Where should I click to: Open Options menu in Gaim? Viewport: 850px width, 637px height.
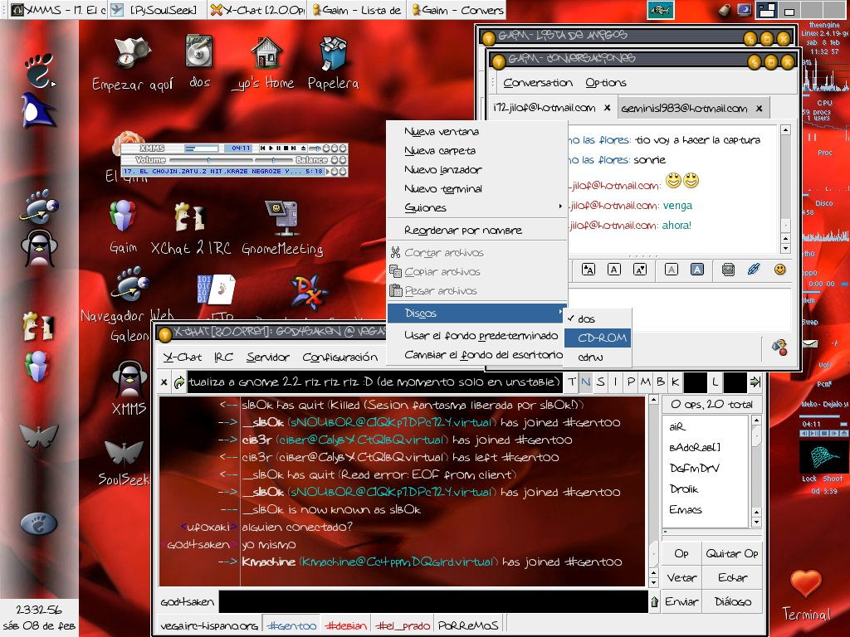605,83
